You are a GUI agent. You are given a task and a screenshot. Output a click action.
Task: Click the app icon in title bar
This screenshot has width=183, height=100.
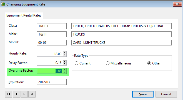click(x=3, y=4)
